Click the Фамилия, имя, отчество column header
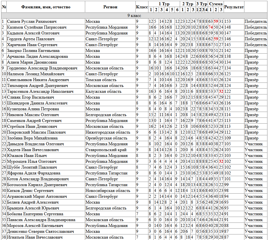Screen dimensions: 268x240 pos(45,7)
